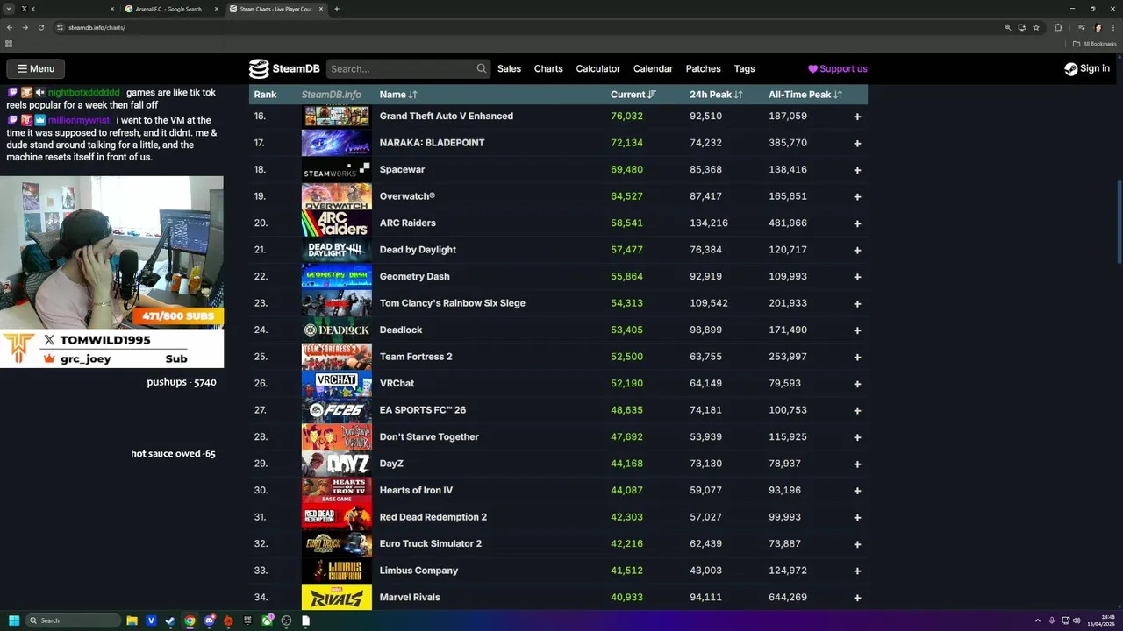Open the Team Fortress 2 thumbnail
The width and height of the screenshot is (1123, 631).
(x=336, y=357)
